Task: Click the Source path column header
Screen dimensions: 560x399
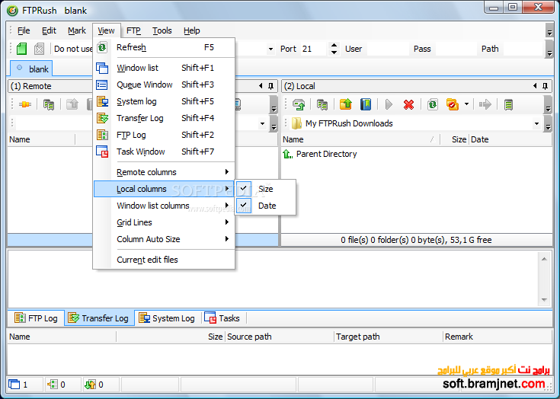Action: click(x=280, y=337)
